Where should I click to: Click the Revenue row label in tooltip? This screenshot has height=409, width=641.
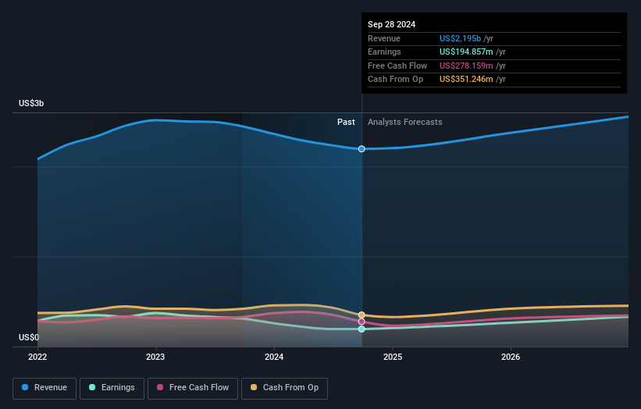coord(384,38)
